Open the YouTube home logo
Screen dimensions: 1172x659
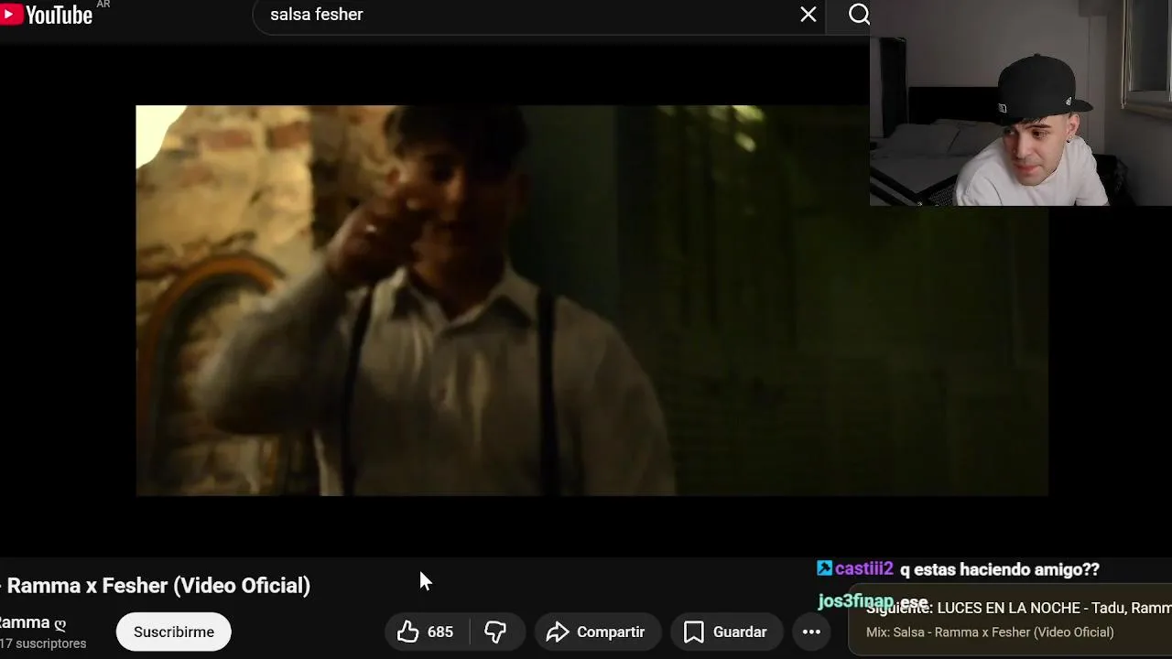47,14
